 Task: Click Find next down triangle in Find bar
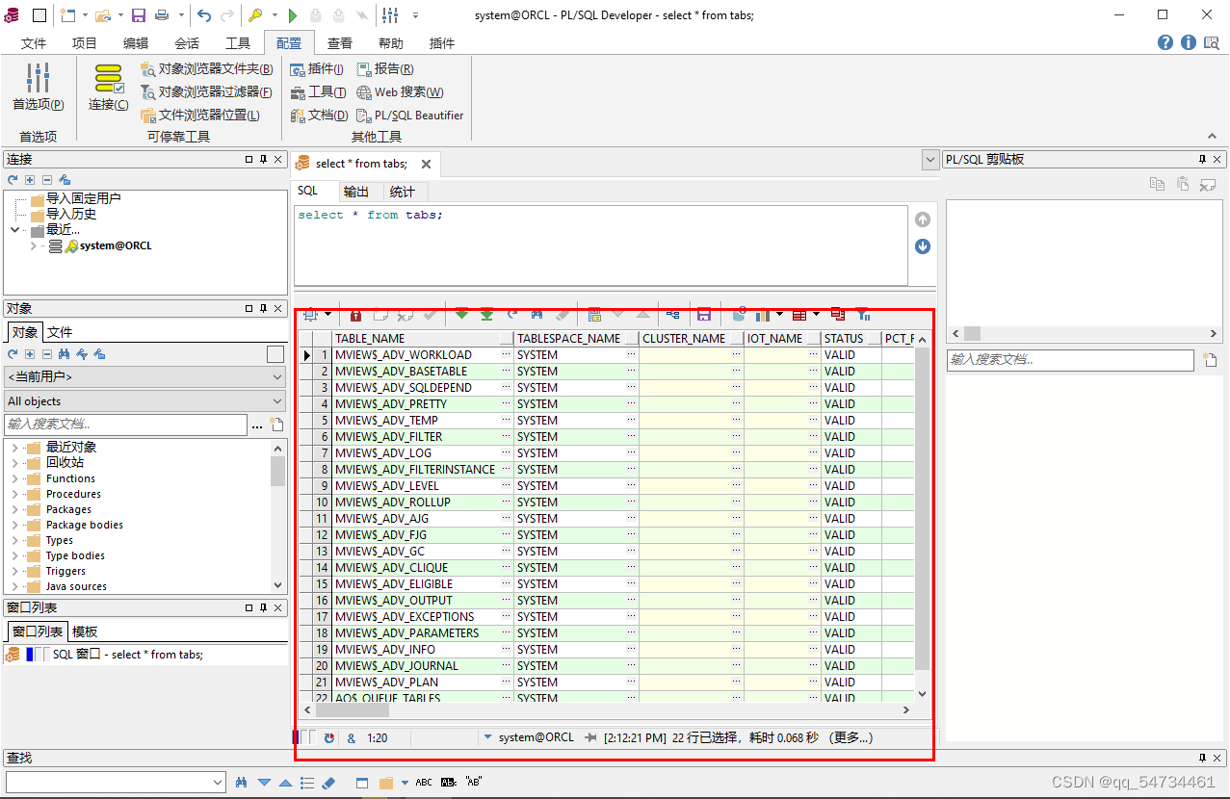265,783
